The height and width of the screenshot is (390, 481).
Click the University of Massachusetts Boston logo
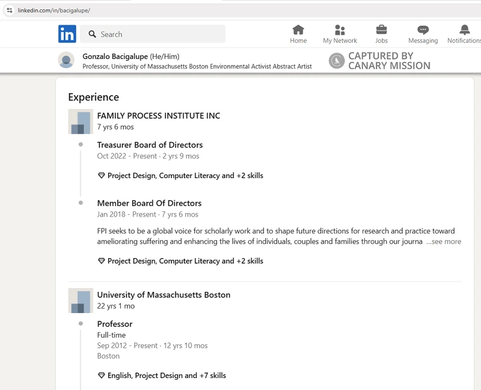(81, 301)
